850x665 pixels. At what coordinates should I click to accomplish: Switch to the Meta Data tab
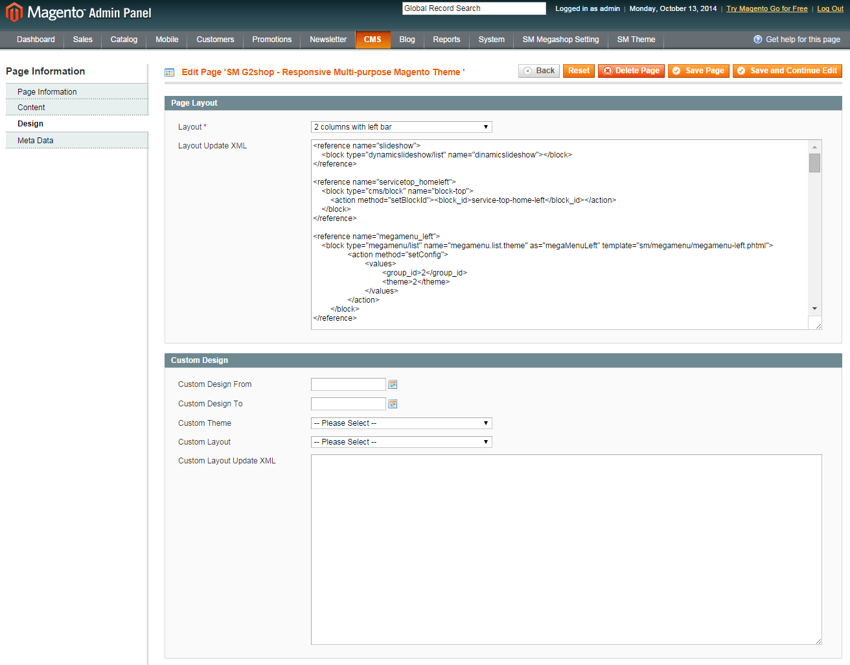click(x=77, y=141)
